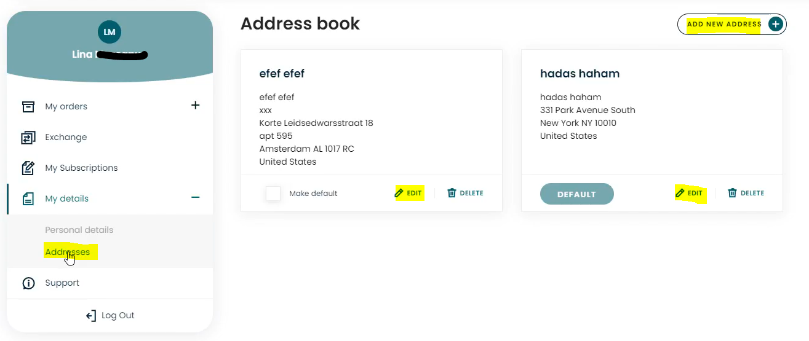809x341 pixels.
Task: Check the Make default checkbox
Action: pos(273,194)
